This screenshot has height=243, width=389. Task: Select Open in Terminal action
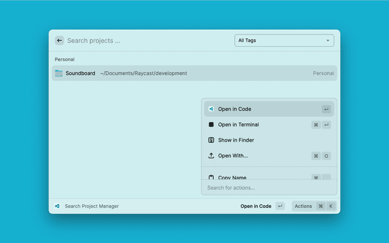point(238,125)
